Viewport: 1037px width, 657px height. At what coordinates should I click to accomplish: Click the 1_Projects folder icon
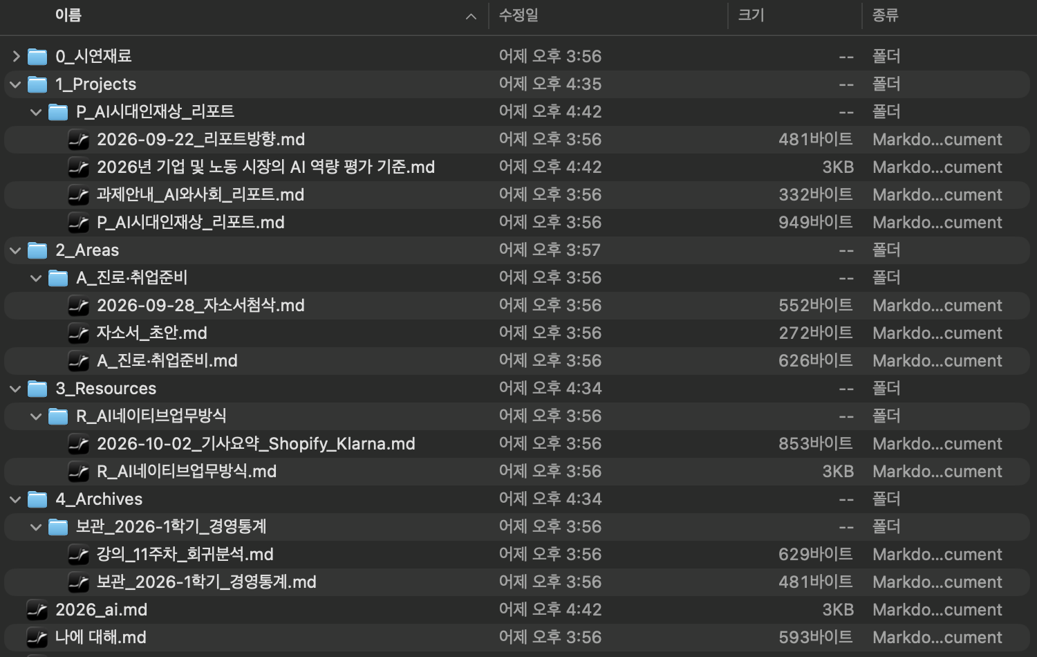[37, 84]
